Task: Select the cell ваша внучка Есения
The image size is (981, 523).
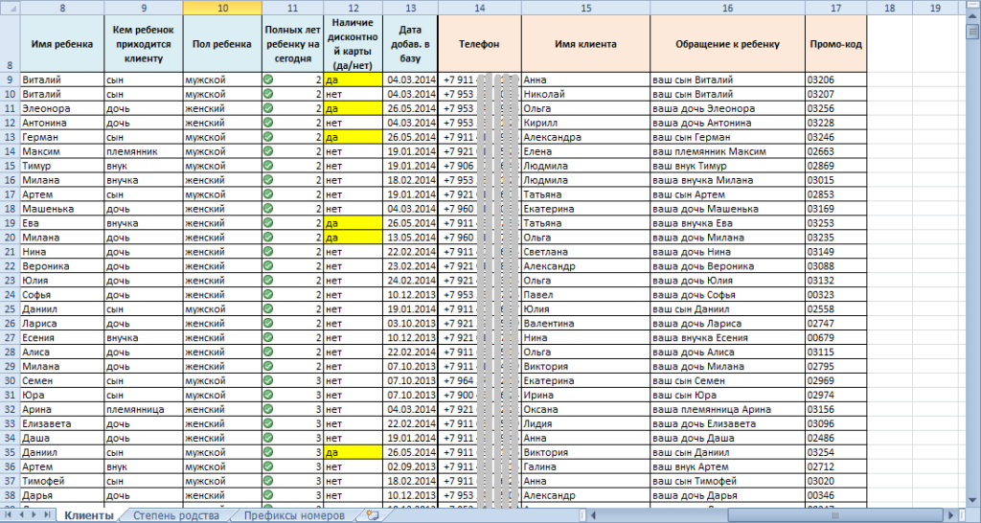Action: 728,338
